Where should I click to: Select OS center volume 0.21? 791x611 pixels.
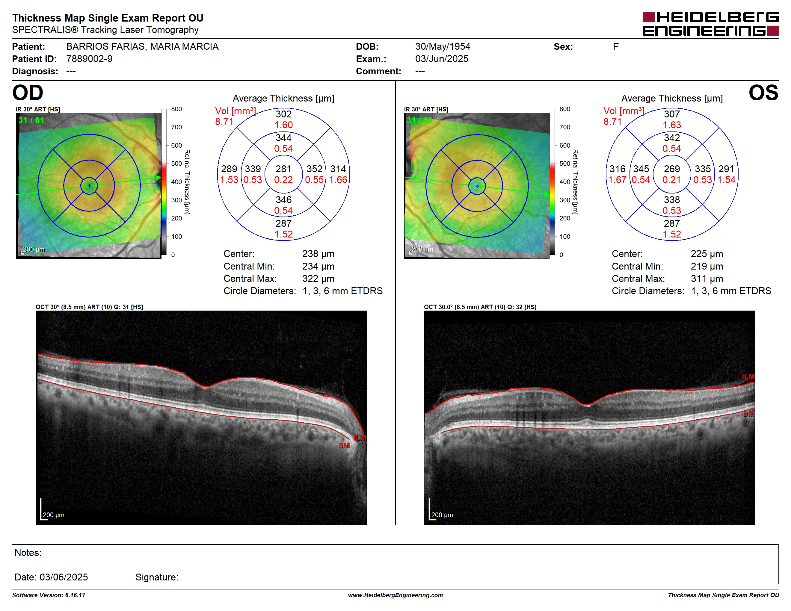click(x=671, y=180)
